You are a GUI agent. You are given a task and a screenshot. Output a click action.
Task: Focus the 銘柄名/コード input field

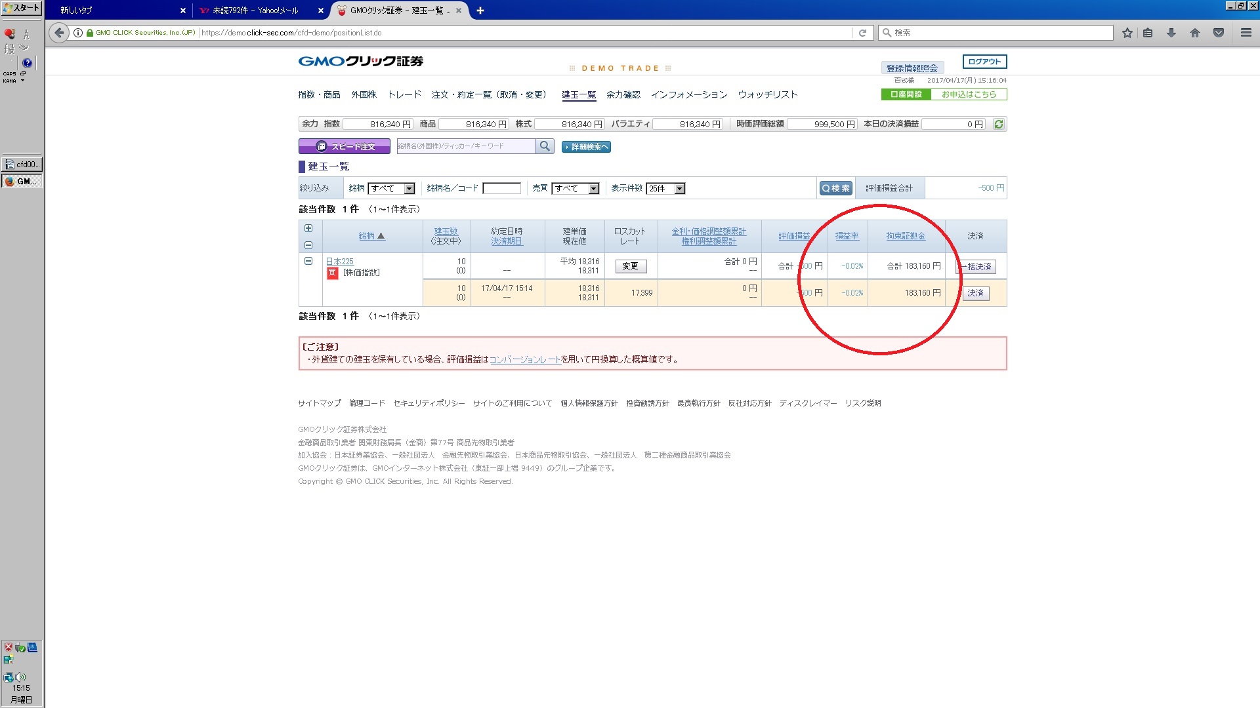(x=501, y=188)
